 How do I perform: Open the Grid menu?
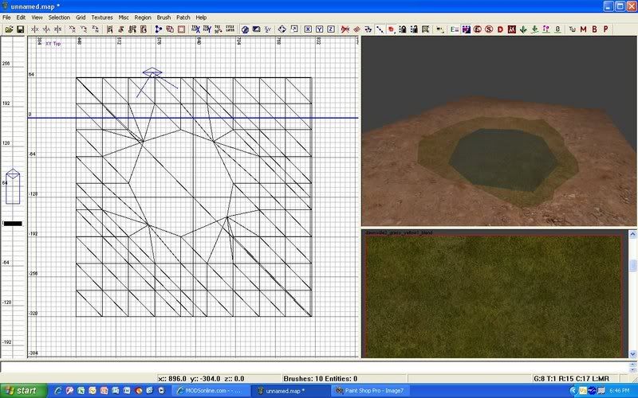(81, 17)
